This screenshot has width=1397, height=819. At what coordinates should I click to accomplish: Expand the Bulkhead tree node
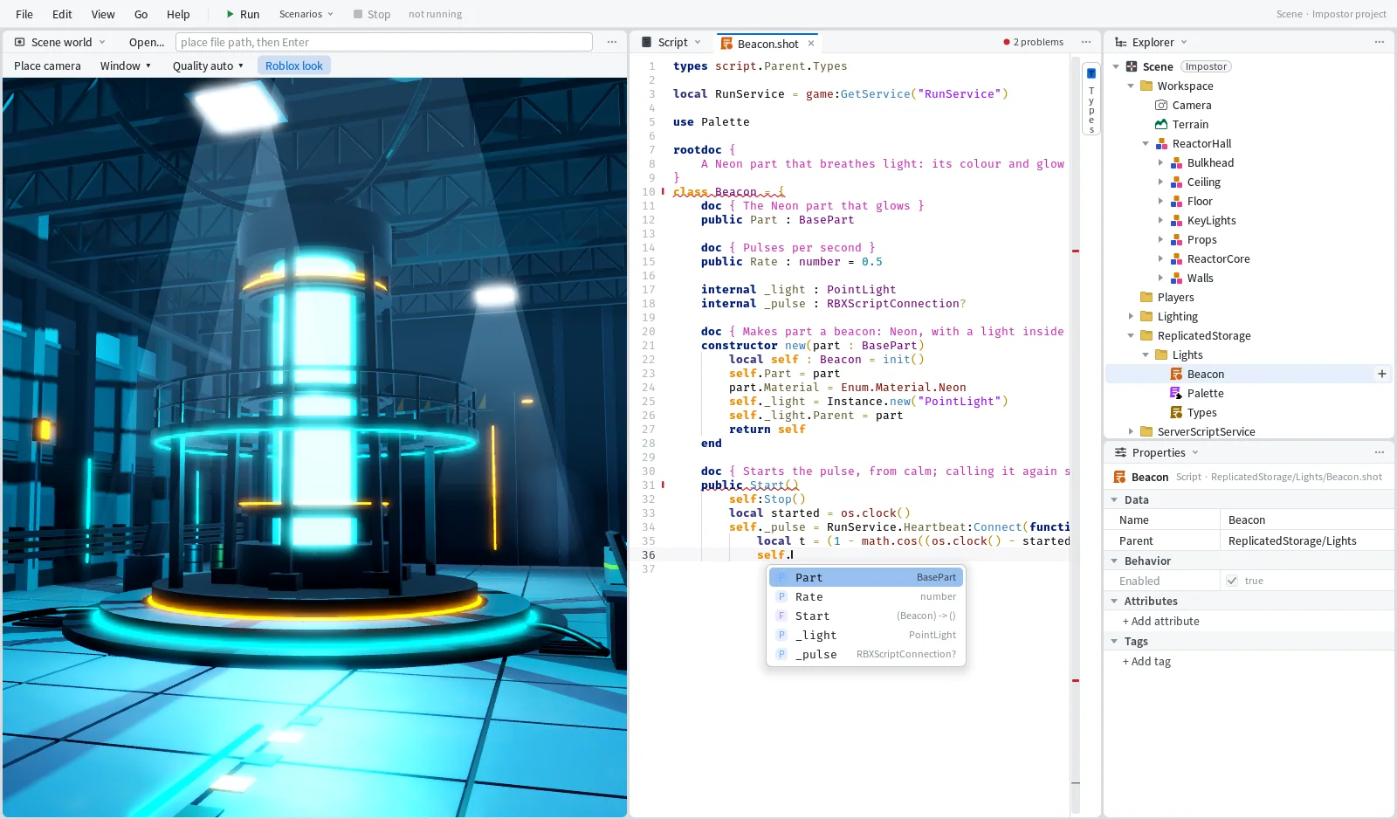1160,162
